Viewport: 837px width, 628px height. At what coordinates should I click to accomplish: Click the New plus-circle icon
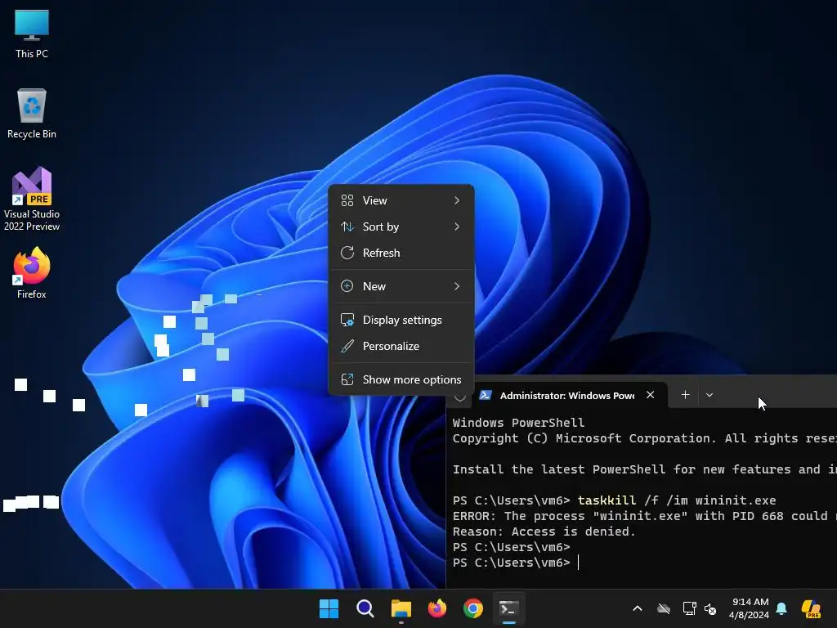click(347, 286)
